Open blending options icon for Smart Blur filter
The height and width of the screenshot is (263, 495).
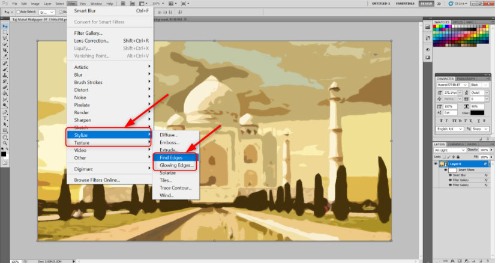486,175
